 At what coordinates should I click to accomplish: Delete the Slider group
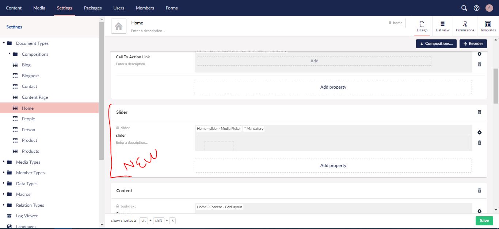click(480, 112)
